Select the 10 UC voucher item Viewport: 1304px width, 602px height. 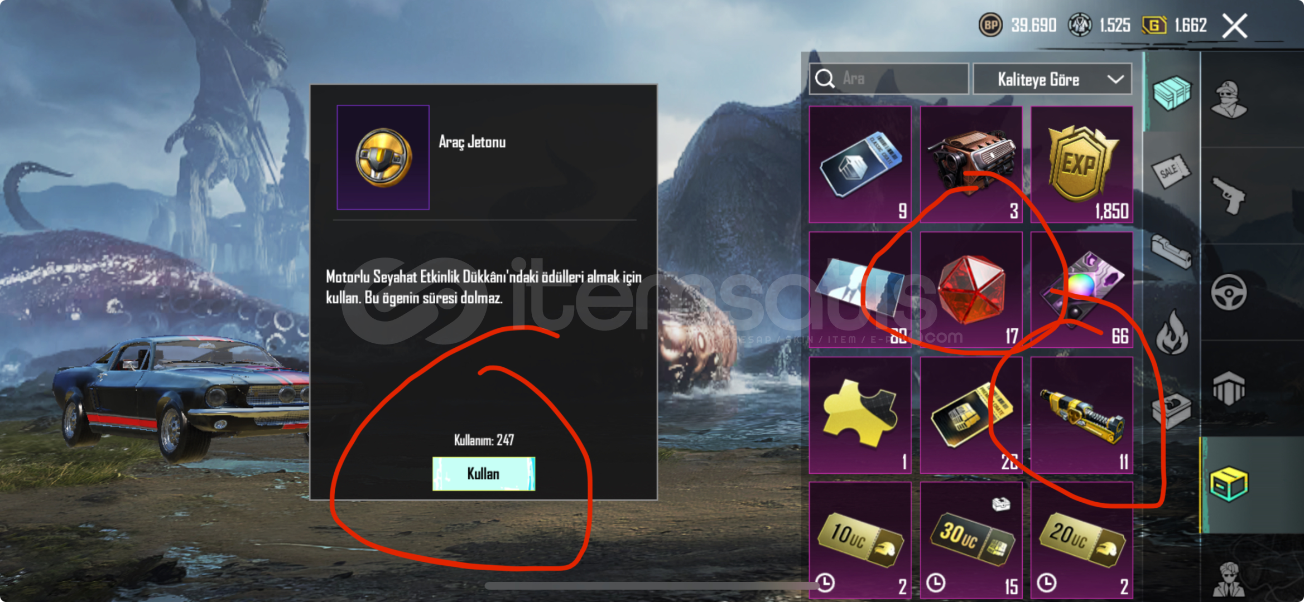pos(860,540)
